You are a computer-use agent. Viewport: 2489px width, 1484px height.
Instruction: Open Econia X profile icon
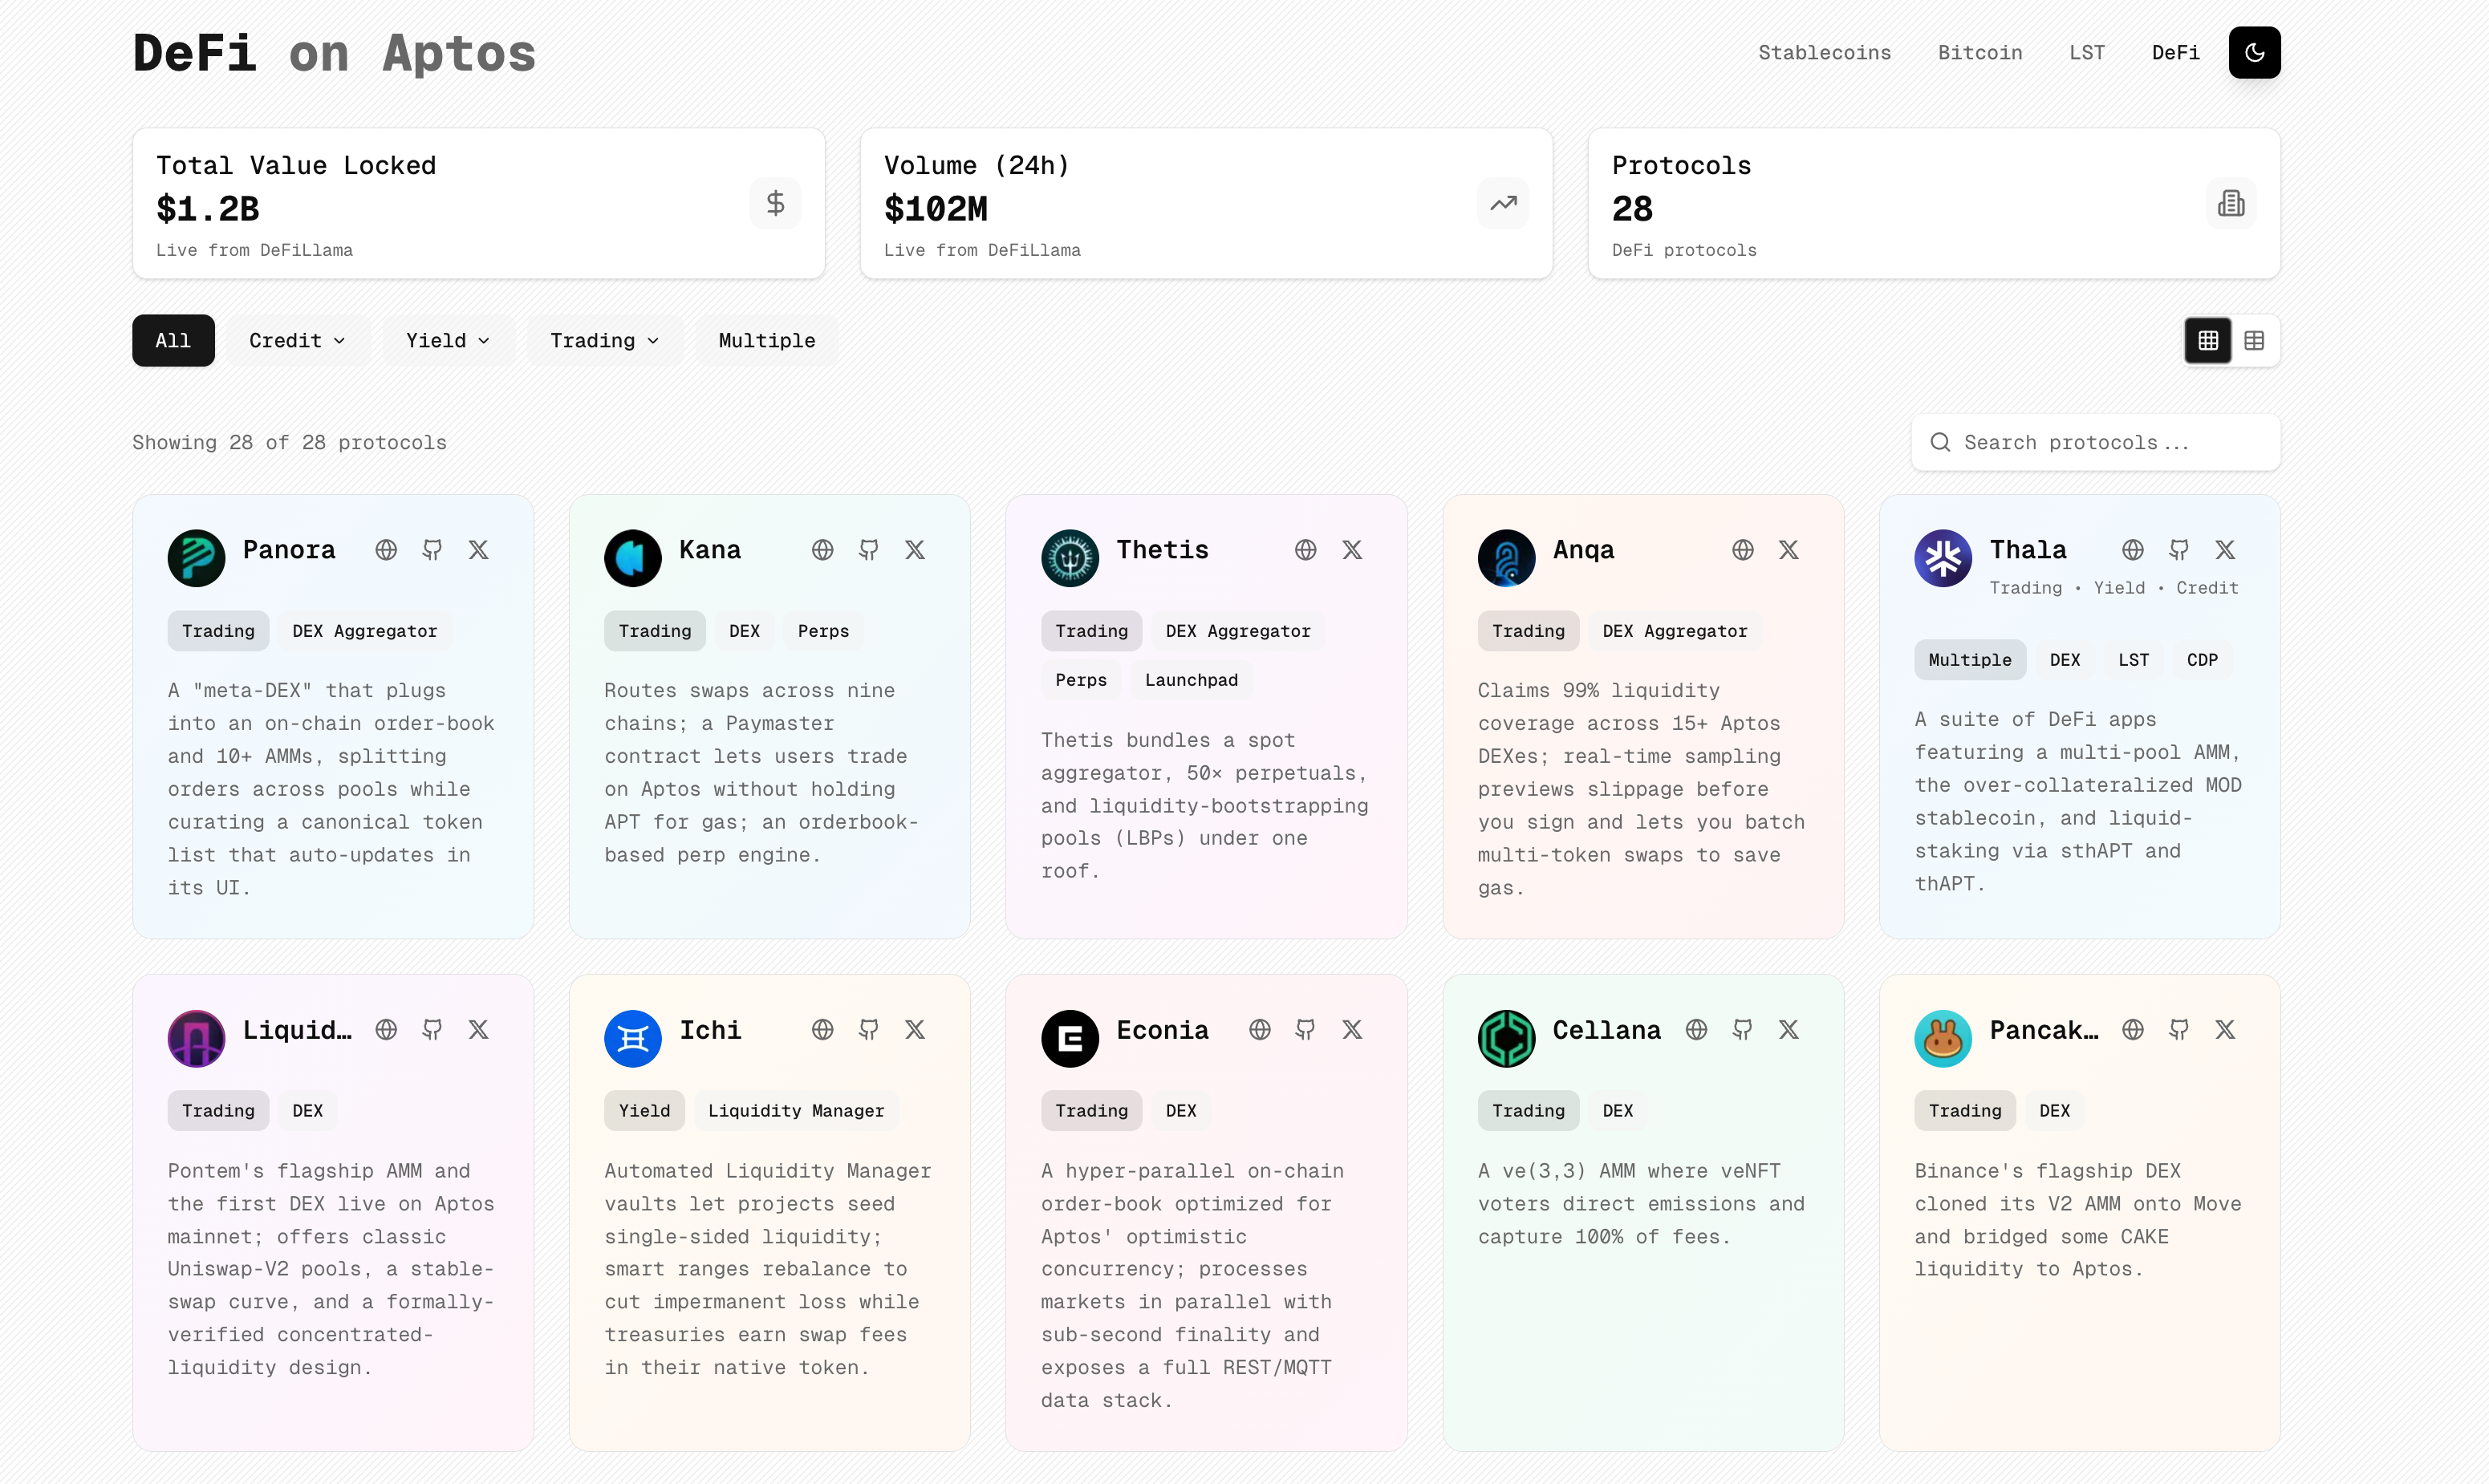1352,1030
